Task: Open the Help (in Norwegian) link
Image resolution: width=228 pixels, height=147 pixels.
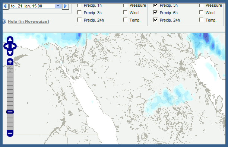Action: [28, 22]
